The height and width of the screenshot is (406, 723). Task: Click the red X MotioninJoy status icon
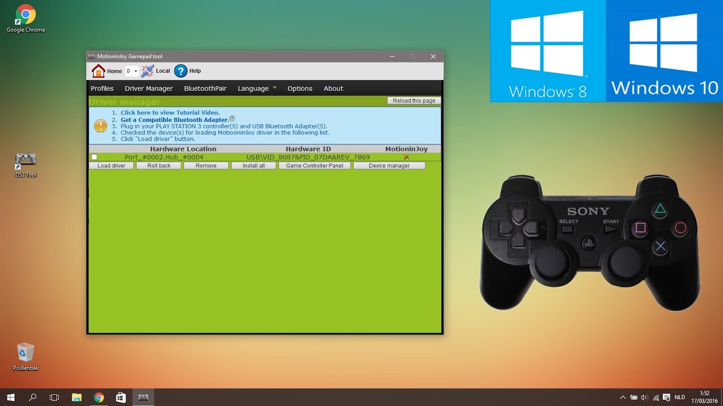406,157
